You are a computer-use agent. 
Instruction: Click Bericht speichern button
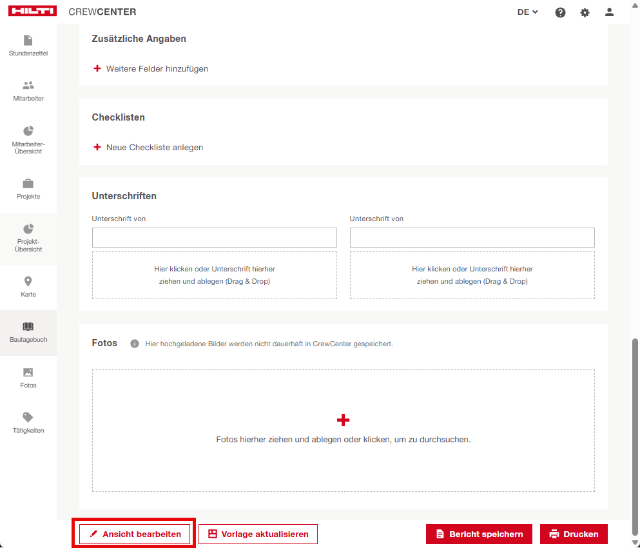pos(479,534)
